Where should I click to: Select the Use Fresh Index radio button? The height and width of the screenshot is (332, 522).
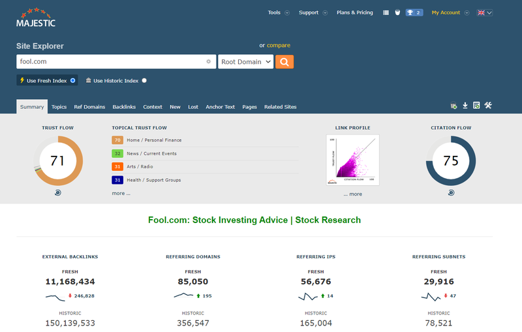pos(72,81)
